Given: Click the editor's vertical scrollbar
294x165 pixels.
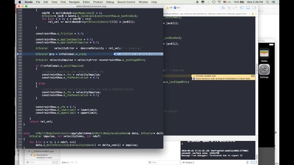Looking at the screenshot, I should tap(256, 69).
